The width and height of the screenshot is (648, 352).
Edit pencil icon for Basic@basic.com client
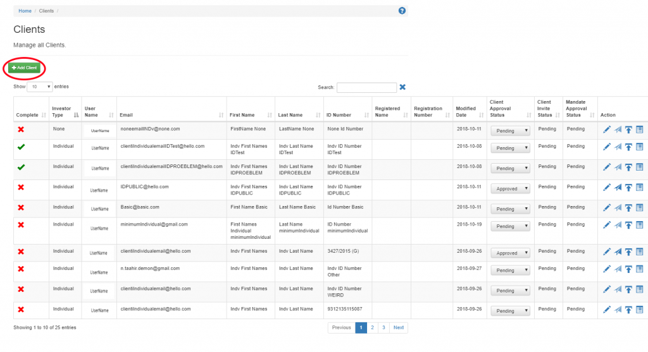(607, 207)
